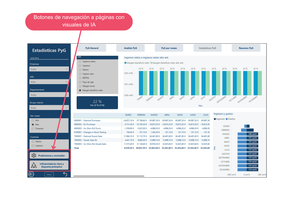Select the Margen beneficio neto radio

point(80,90)
